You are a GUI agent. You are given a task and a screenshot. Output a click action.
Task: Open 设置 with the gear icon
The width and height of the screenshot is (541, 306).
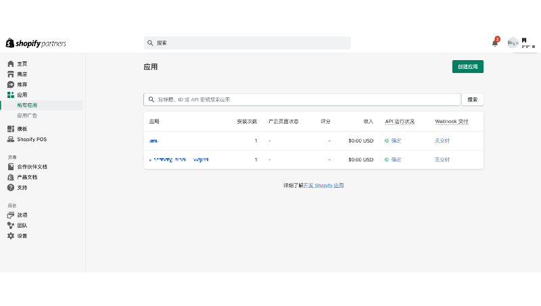[11, 236]
